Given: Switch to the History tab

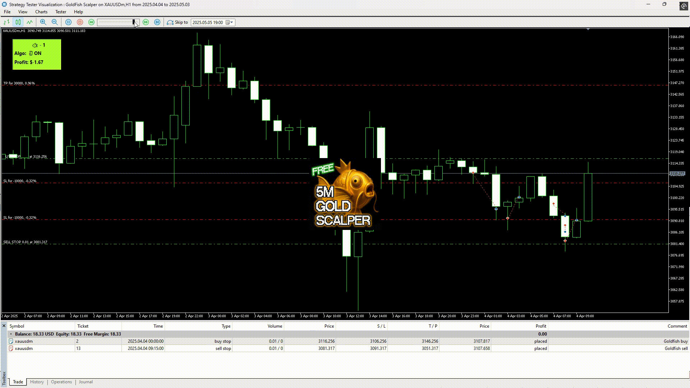Looking at the screenshot, I should pyautogui.click(x=37, y=382).
